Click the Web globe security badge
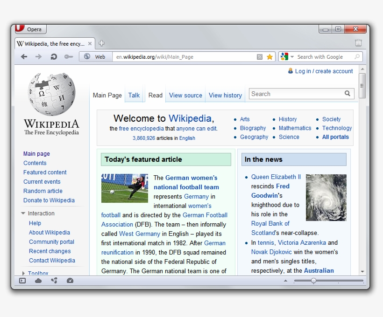 [95, 57]
